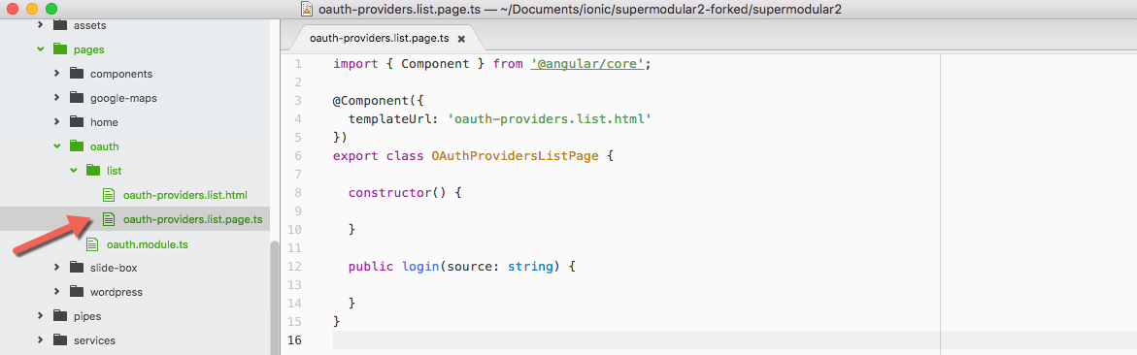Viewport: 1137px width, 355px height.
Task: Click the 'oauth-providers.list.html' templateUrl string
Action: [x=551, y=118]
